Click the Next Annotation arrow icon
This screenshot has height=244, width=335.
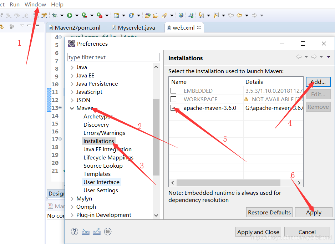(x=201, y=15)
